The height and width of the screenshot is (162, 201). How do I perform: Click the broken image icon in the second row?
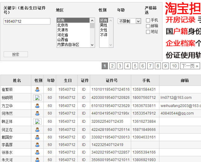pyautogui.click(x=37, y=98)
